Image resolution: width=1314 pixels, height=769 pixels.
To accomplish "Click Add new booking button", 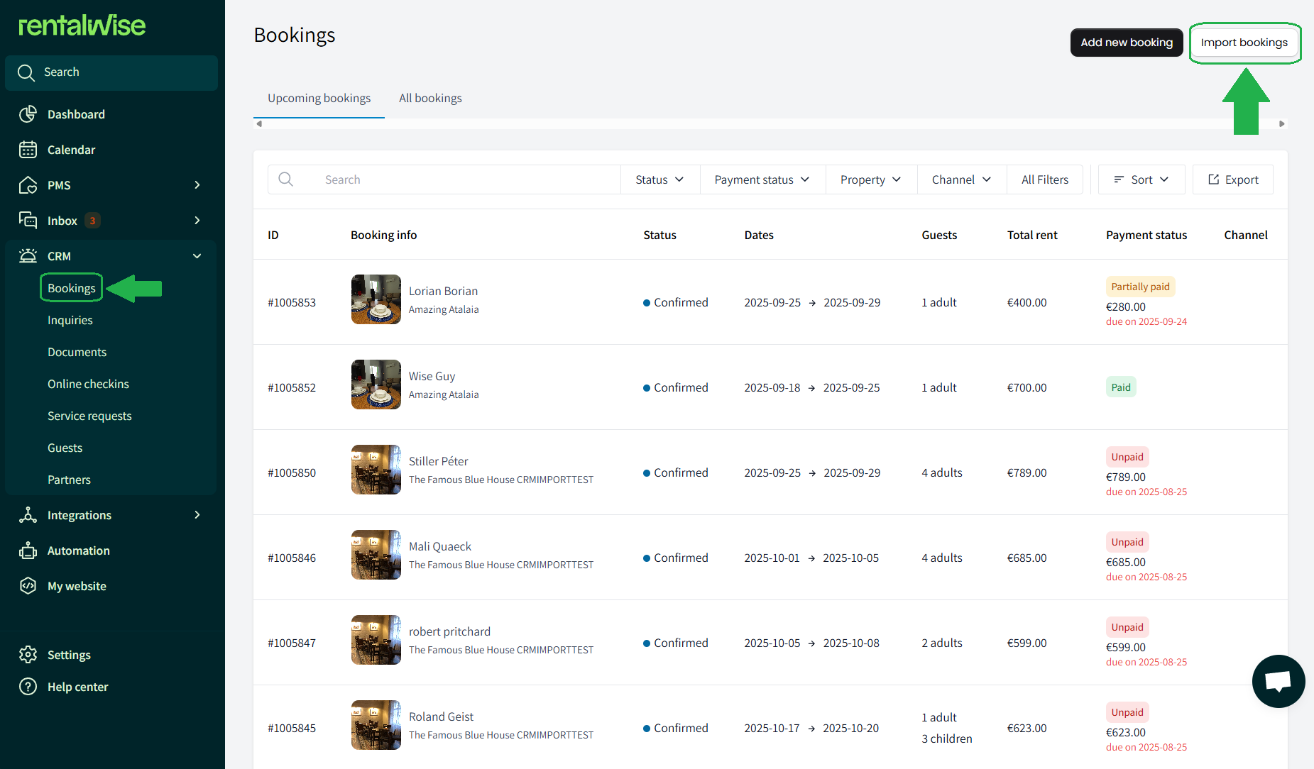I will (1126, 43).
